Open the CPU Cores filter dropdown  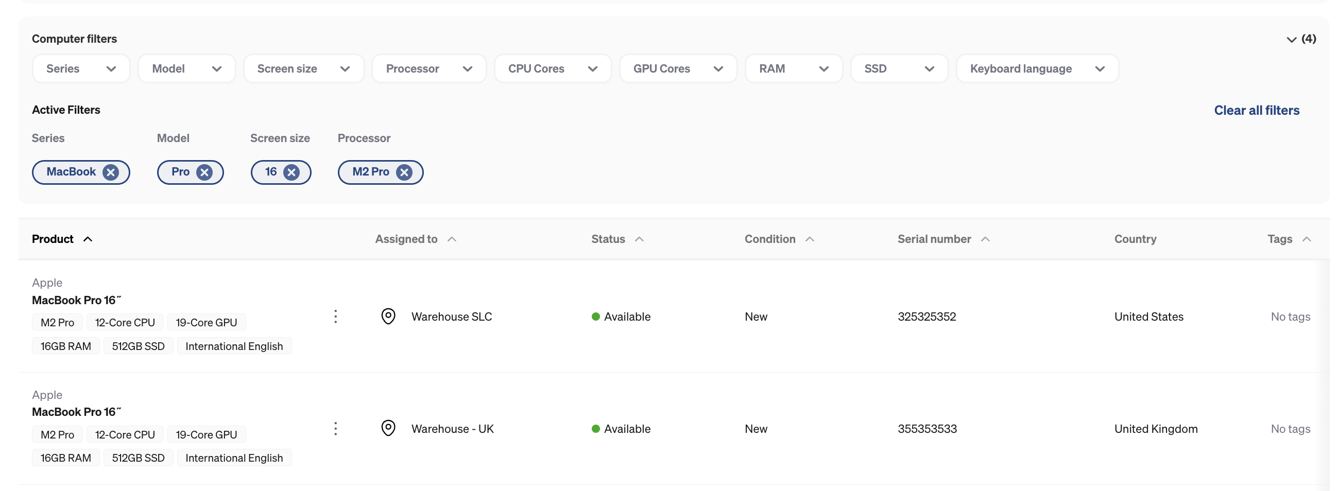pyautogui.click(x=553, y=68)
